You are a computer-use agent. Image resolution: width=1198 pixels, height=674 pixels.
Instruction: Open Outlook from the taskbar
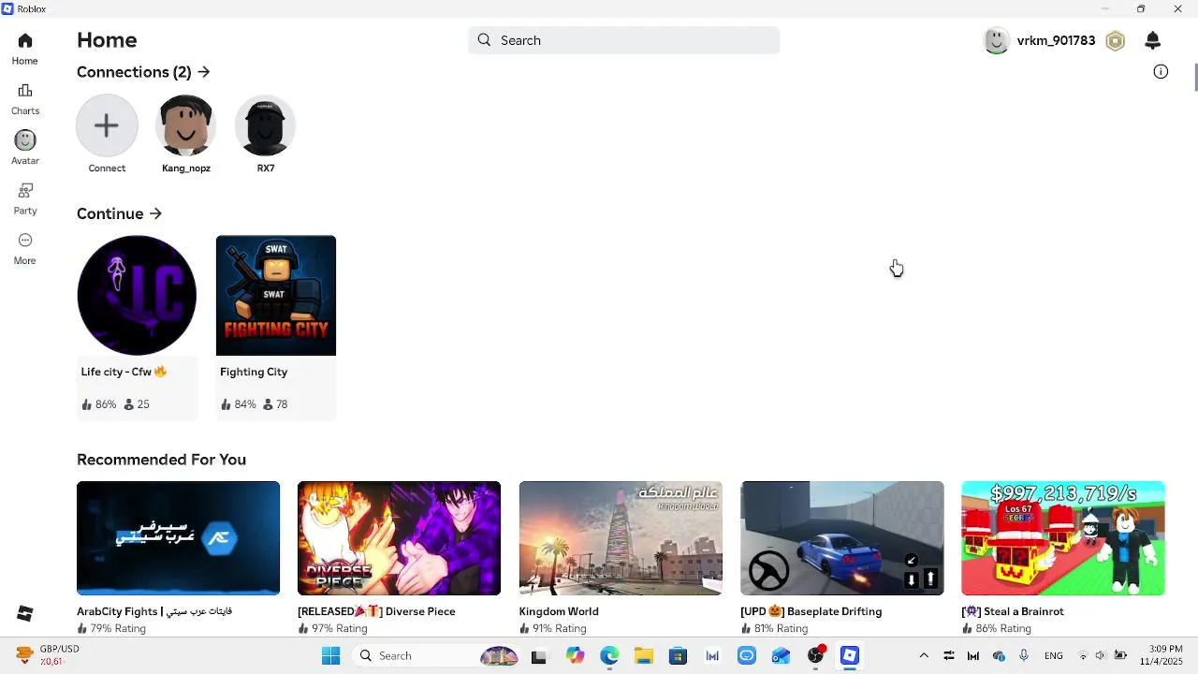(x=781, y=656)
